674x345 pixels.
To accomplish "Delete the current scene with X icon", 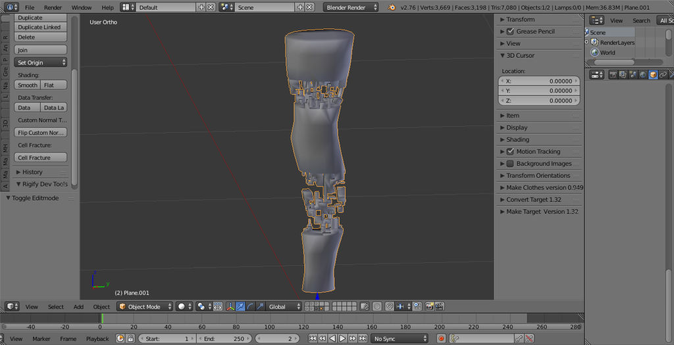I will point(309,7).
